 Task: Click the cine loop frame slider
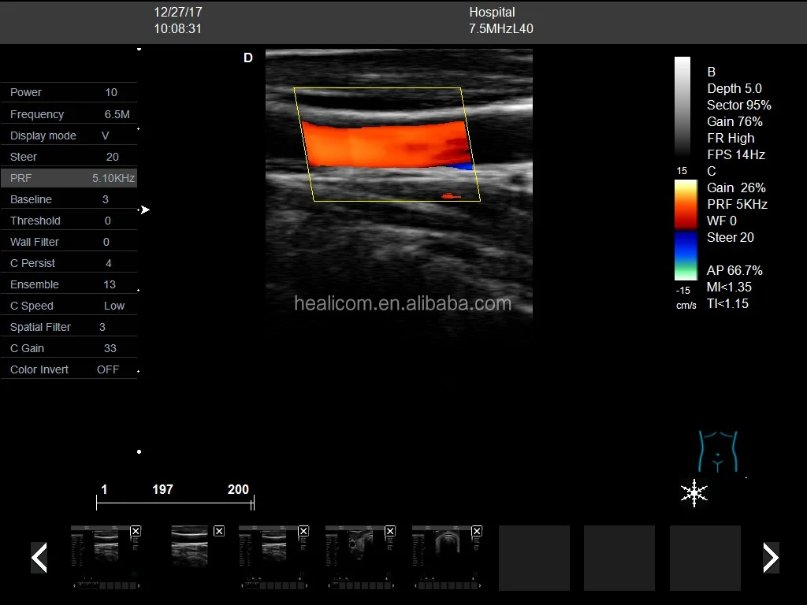pos(175,503)
